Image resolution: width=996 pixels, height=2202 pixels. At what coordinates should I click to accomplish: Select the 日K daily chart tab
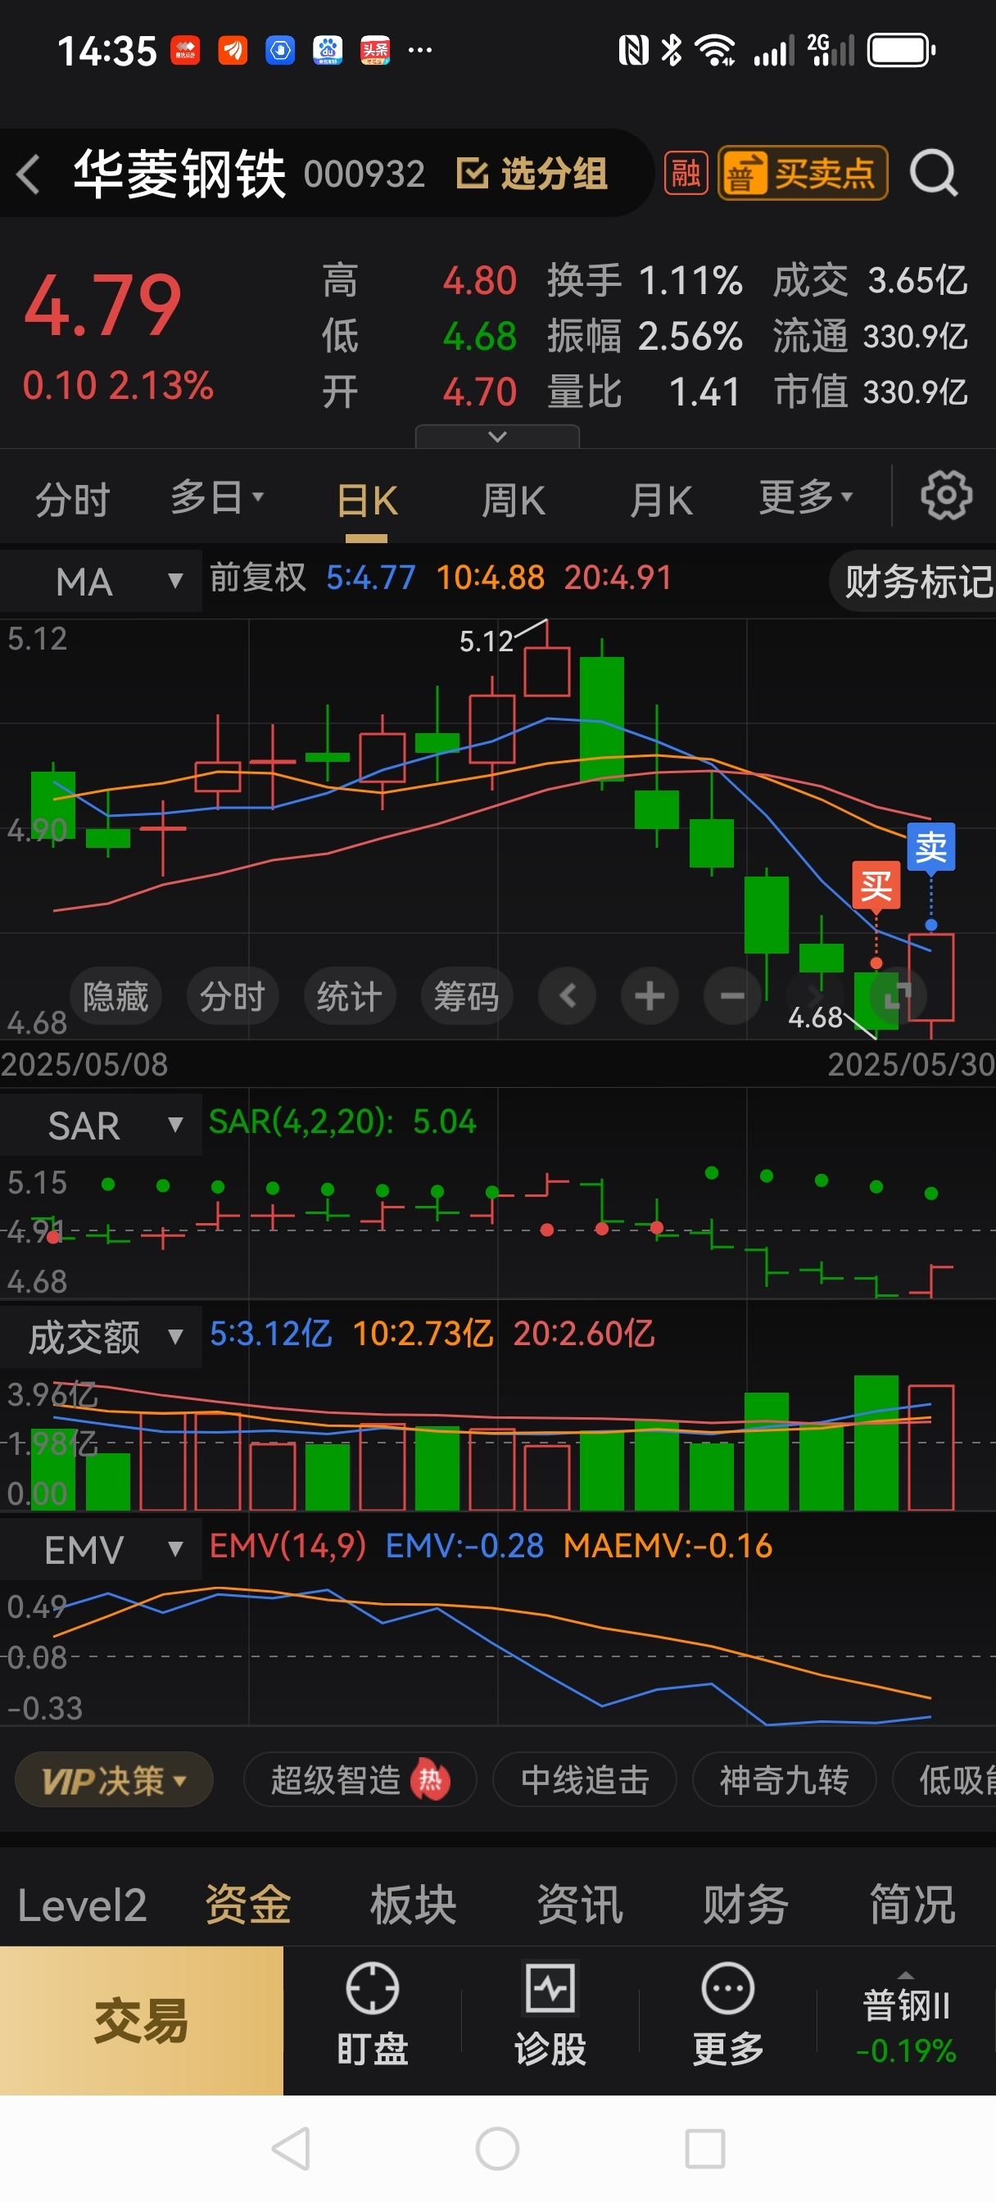367,501
